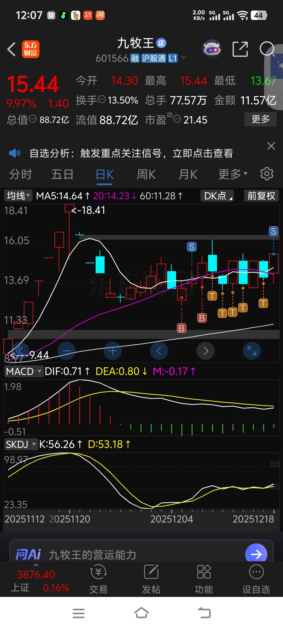Open the 交易 trade tab
The height and width of the screenshot is (630, 283).
click(x=98, y=579)
